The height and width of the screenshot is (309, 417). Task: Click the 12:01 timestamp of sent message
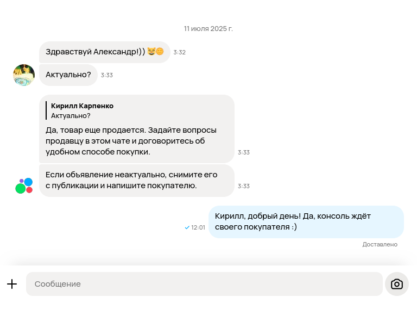tap(198, 227)
